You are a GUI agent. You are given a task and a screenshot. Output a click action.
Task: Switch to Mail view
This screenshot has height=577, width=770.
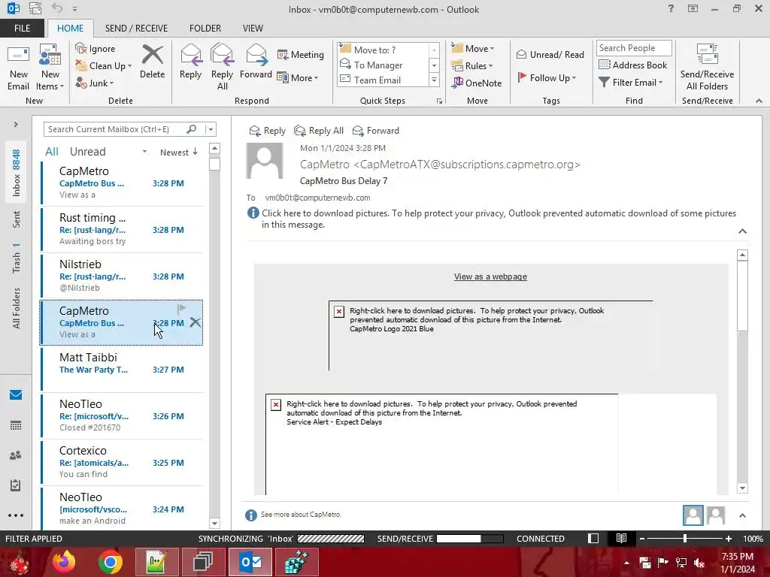16,394
